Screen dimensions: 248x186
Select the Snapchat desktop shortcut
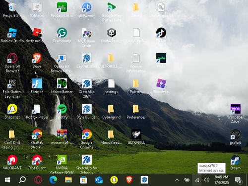click(x=12, y=109)
